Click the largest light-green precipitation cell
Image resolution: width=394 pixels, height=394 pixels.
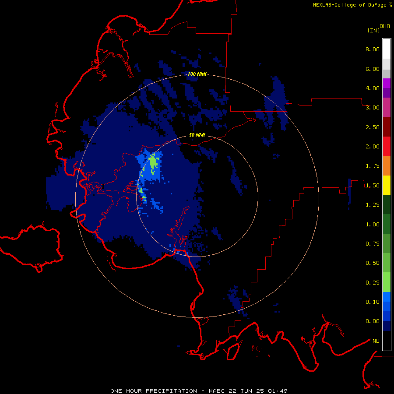point(153,162)
